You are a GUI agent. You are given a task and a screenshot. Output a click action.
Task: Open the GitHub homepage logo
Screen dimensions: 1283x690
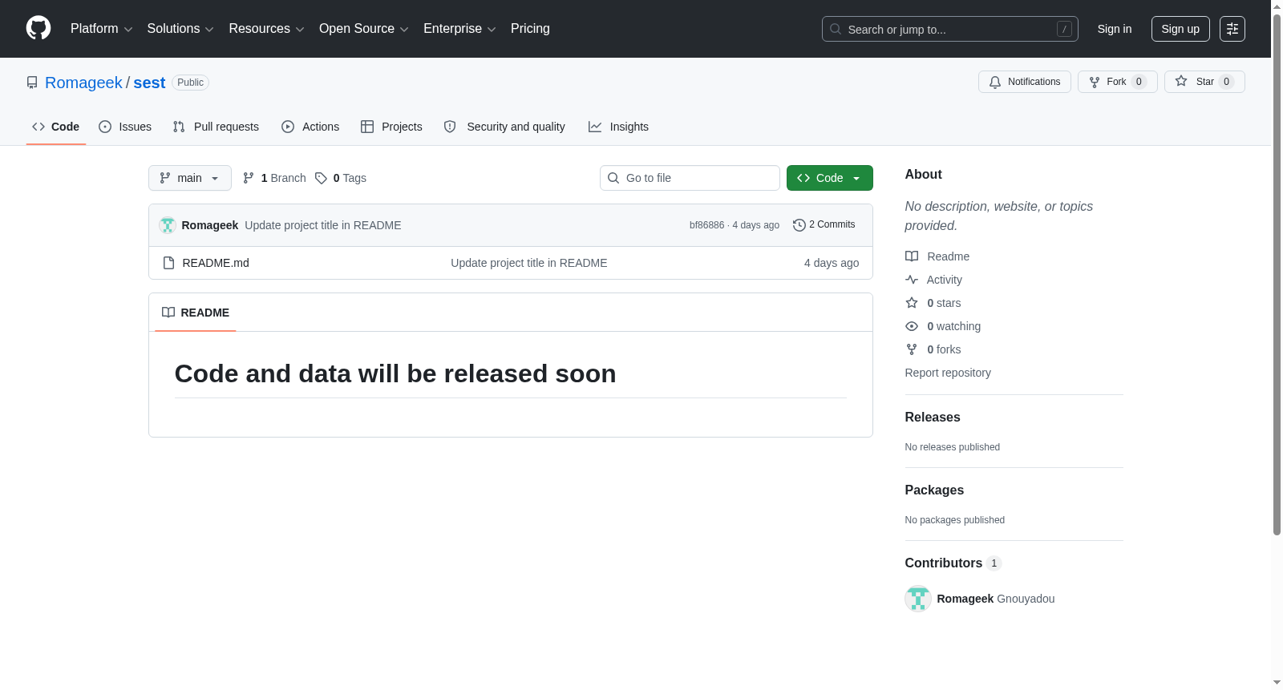point(38,28)
